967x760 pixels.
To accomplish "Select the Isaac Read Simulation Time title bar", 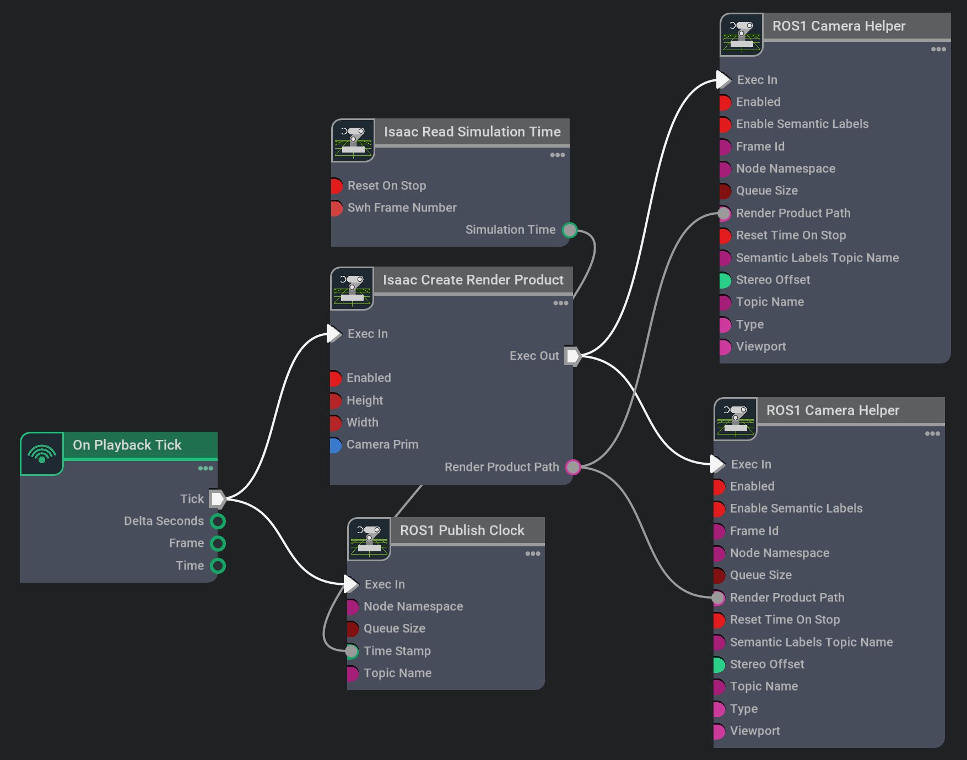I will [x=472, y=132].
